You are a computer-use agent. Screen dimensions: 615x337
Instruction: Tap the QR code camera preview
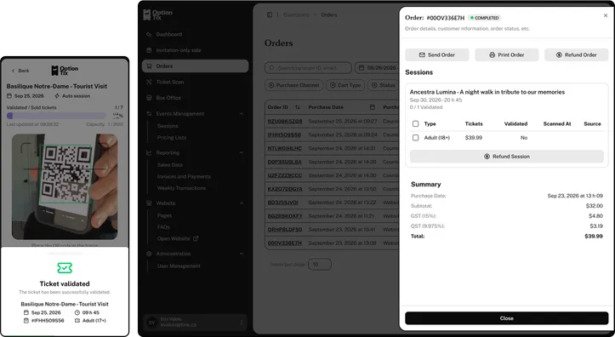65,186
